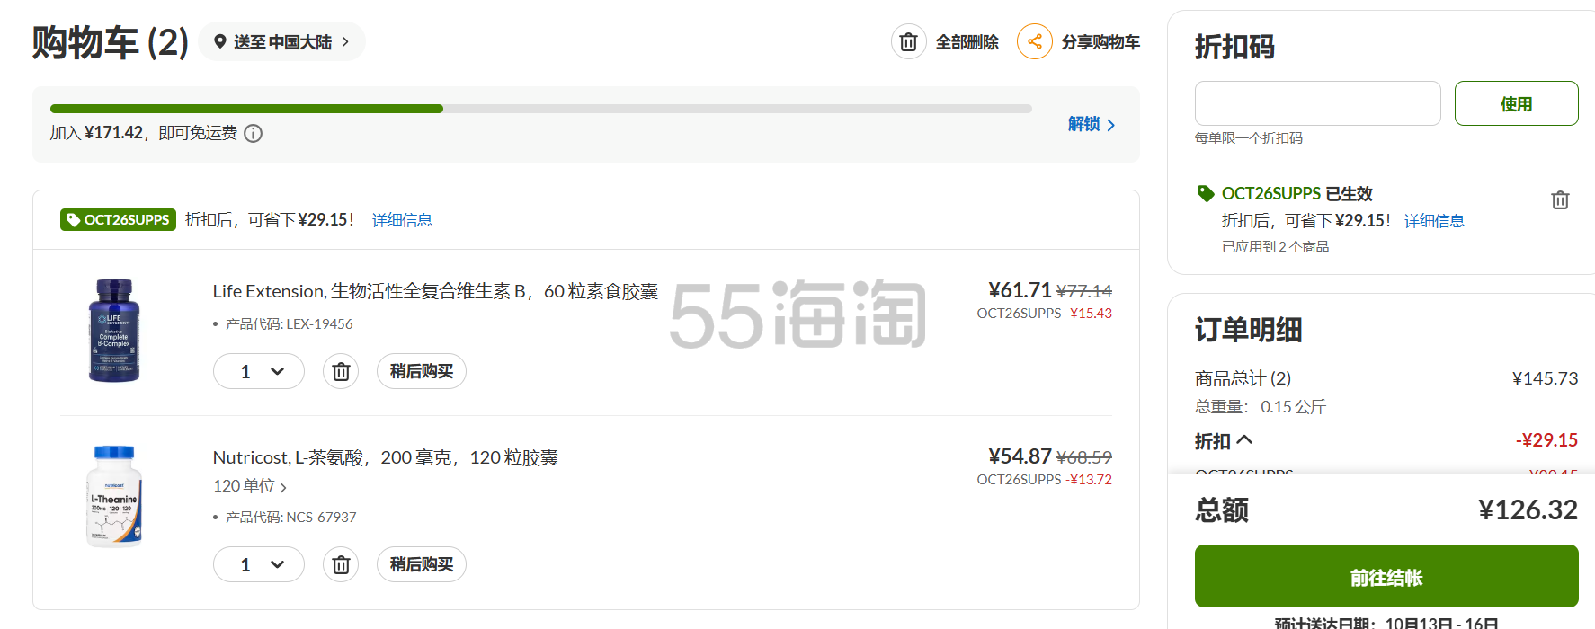Screen dimensions: 1595x629
Task: Click the 已应用到 2 个商品 note
Action: (x=1275, y=247)
